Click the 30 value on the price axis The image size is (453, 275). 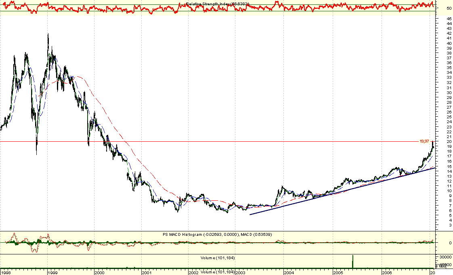pos(449,93)
